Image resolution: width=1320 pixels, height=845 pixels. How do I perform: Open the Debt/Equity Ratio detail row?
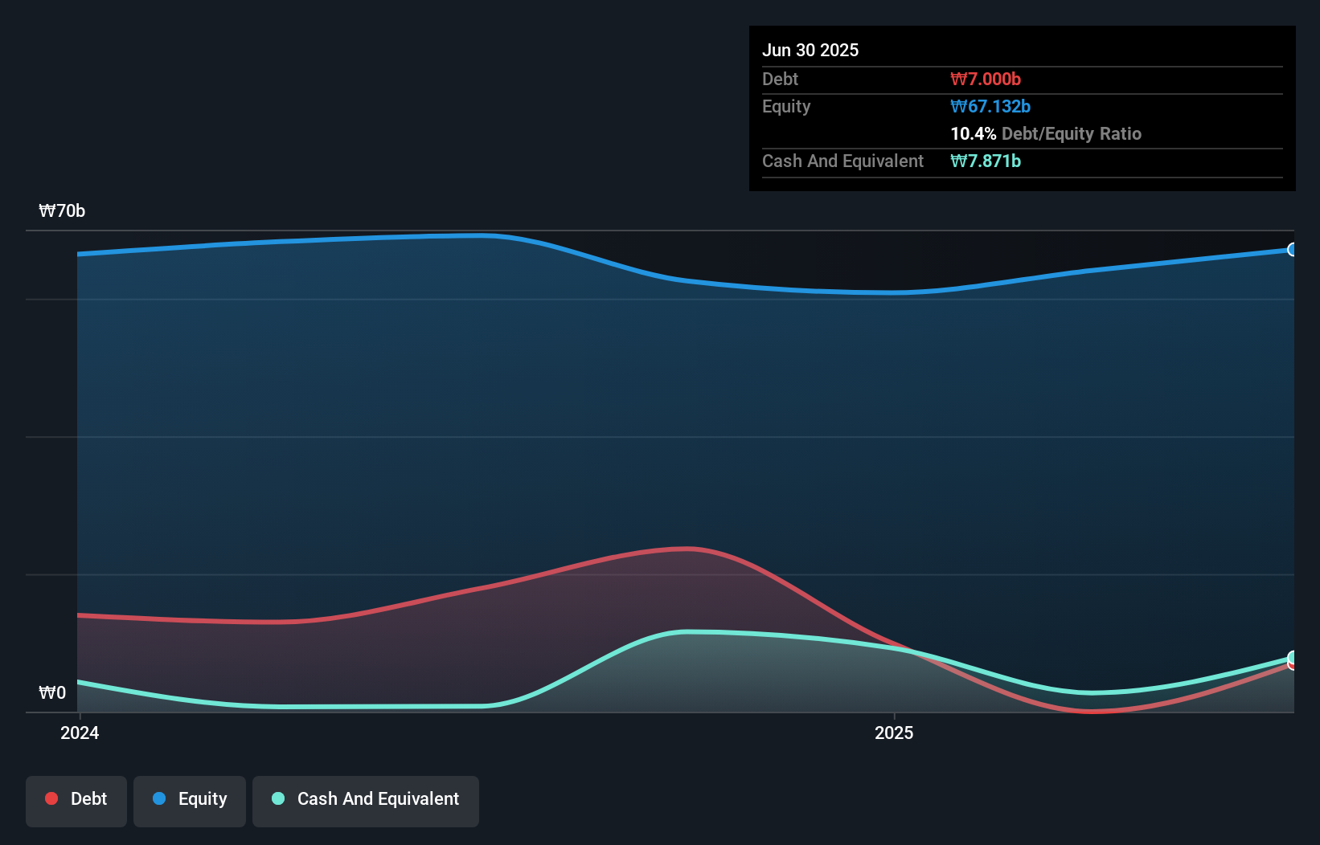click(x=1045, y=133)
